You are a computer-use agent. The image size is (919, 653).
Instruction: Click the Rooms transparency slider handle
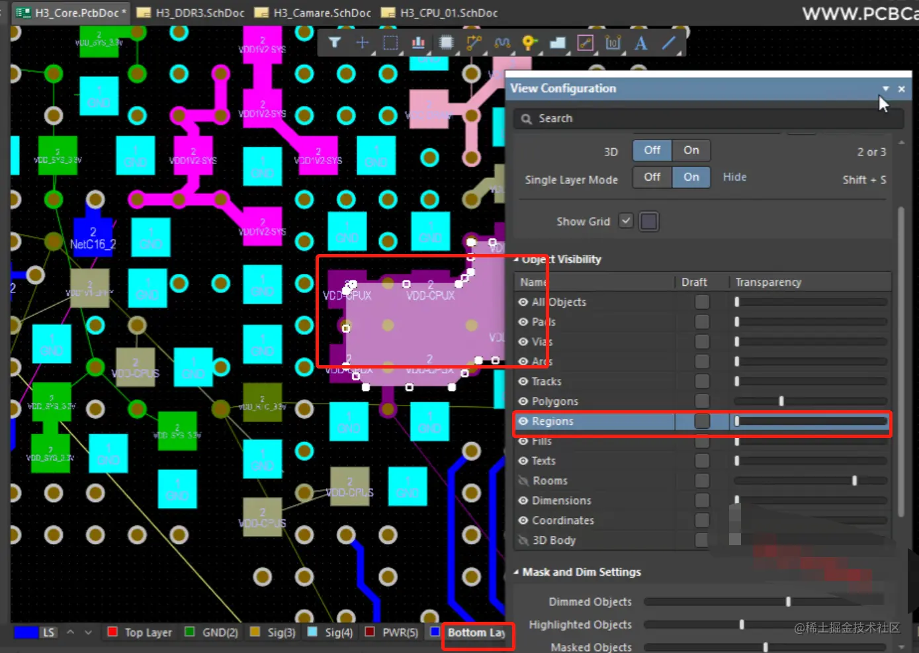click(854, 480)
